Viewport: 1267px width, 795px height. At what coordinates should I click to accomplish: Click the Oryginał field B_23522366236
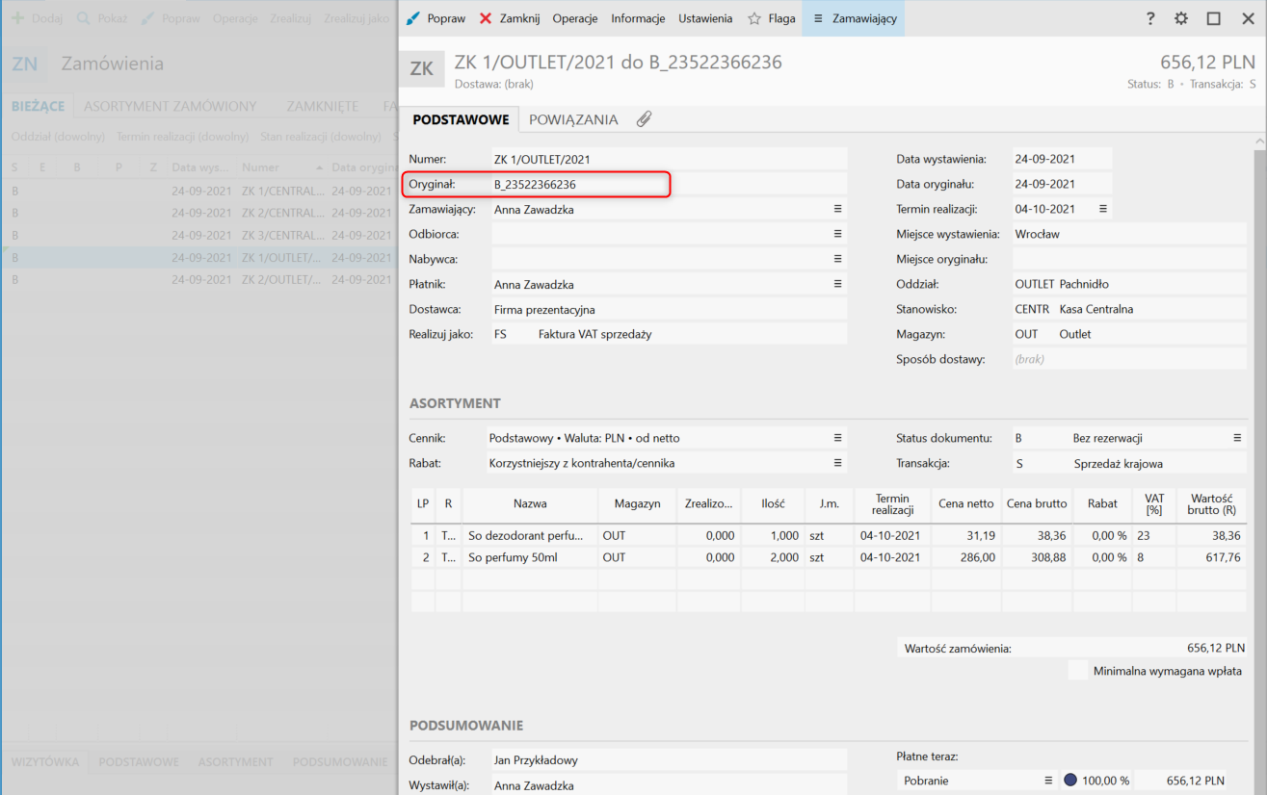(x=669, y=184)
